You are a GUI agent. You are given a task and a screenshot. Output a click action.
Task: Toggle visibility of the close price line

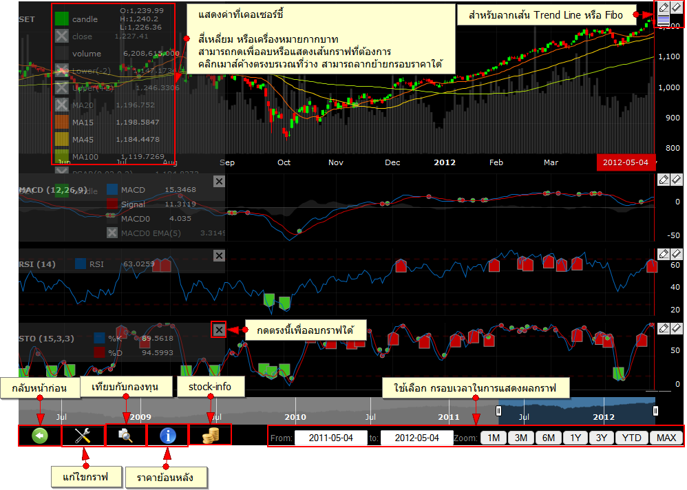pos(62,37)
